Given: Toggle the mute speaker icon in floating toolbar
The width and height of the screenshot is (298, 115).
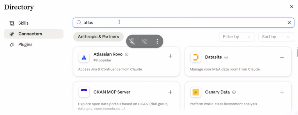Looking at the screenshot, I should pos(145,41).
